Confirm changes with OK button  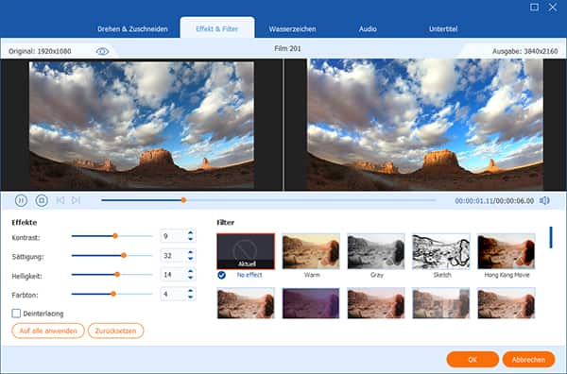472,360
